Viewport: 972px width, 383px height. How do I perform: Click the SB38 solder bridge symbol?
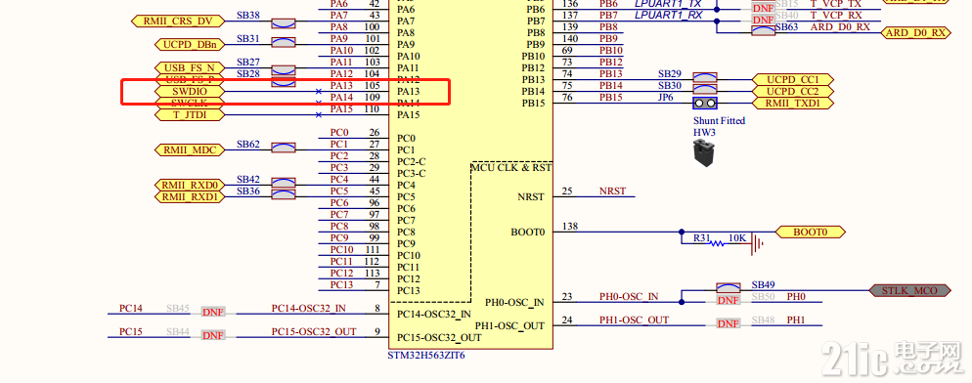(284, 23)
